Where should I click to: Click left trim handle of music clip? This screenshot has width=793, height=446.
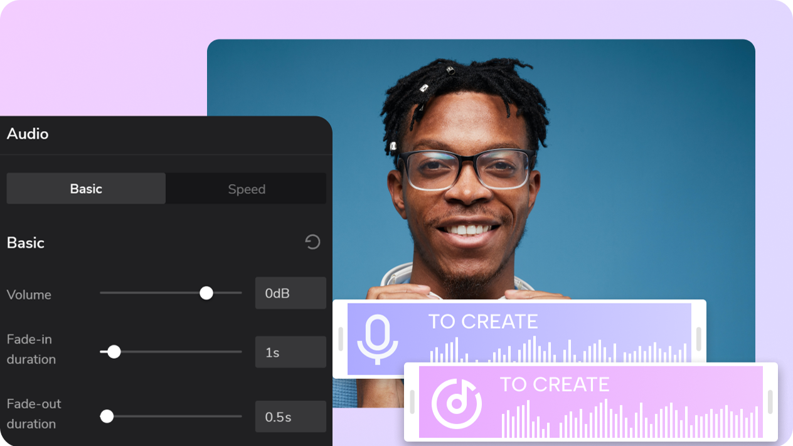click(x=412, y=402)
